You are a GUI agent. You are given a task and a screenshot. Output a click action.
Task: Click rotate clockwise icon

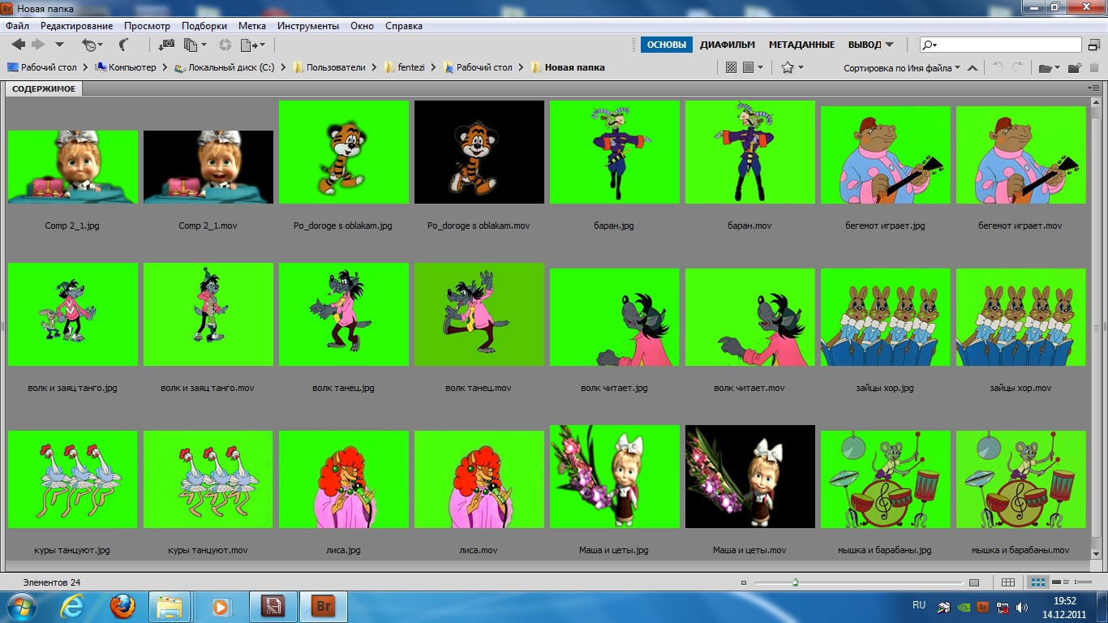pyautogui.click(x=1017, y=68)
